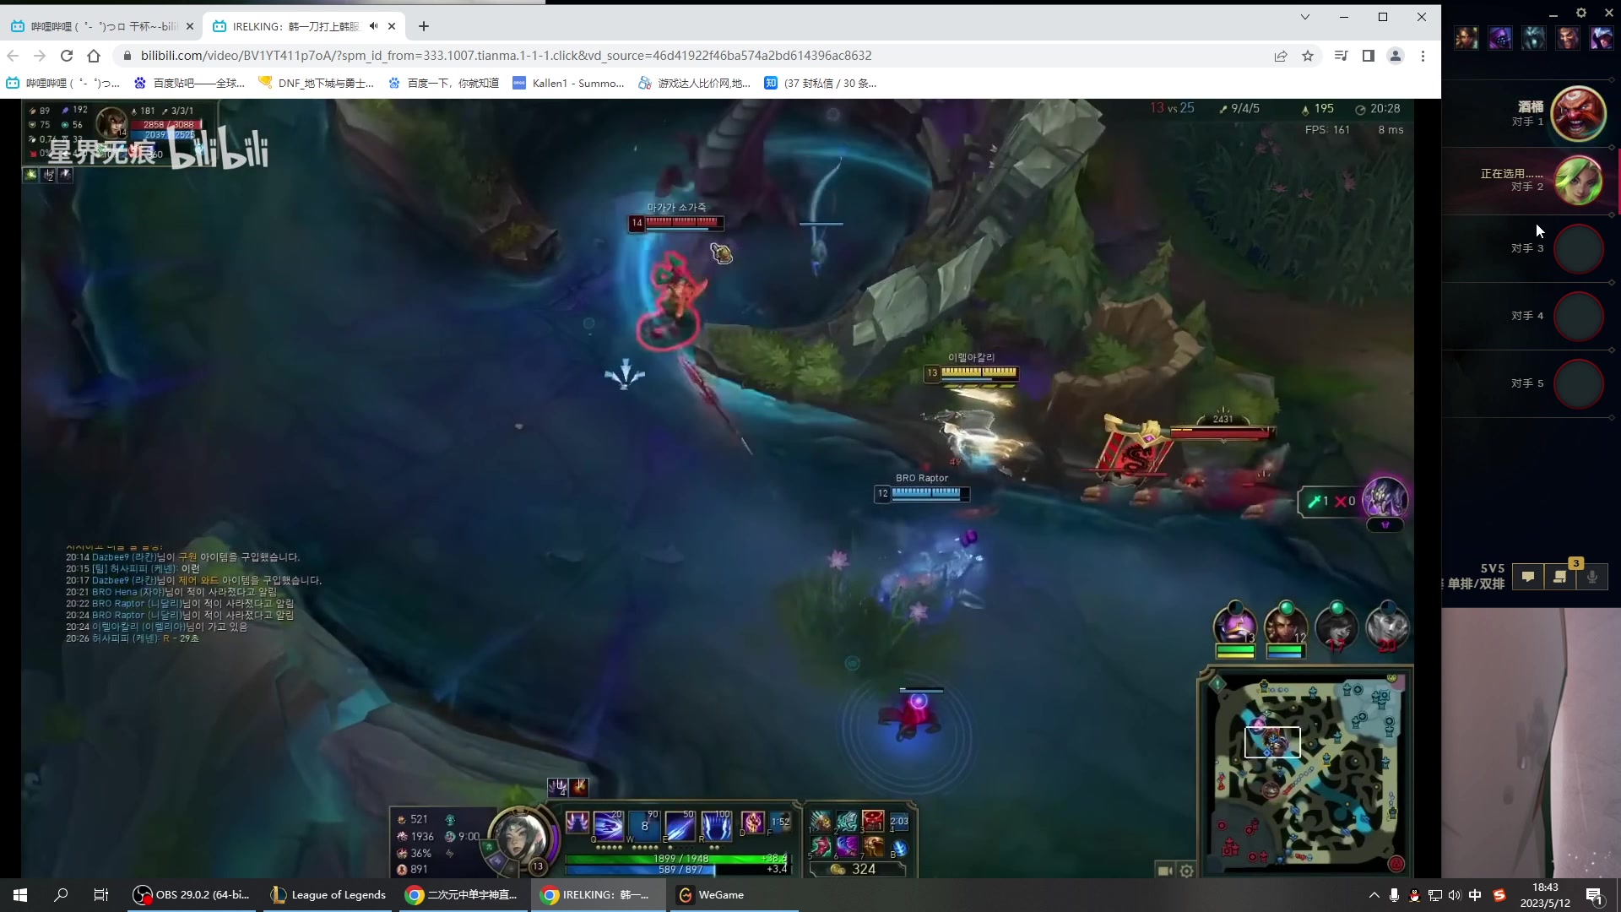Click the passive ability icon
This screenshot has height=912, width=1621.
pyautogui.click(x=577, y=822)
